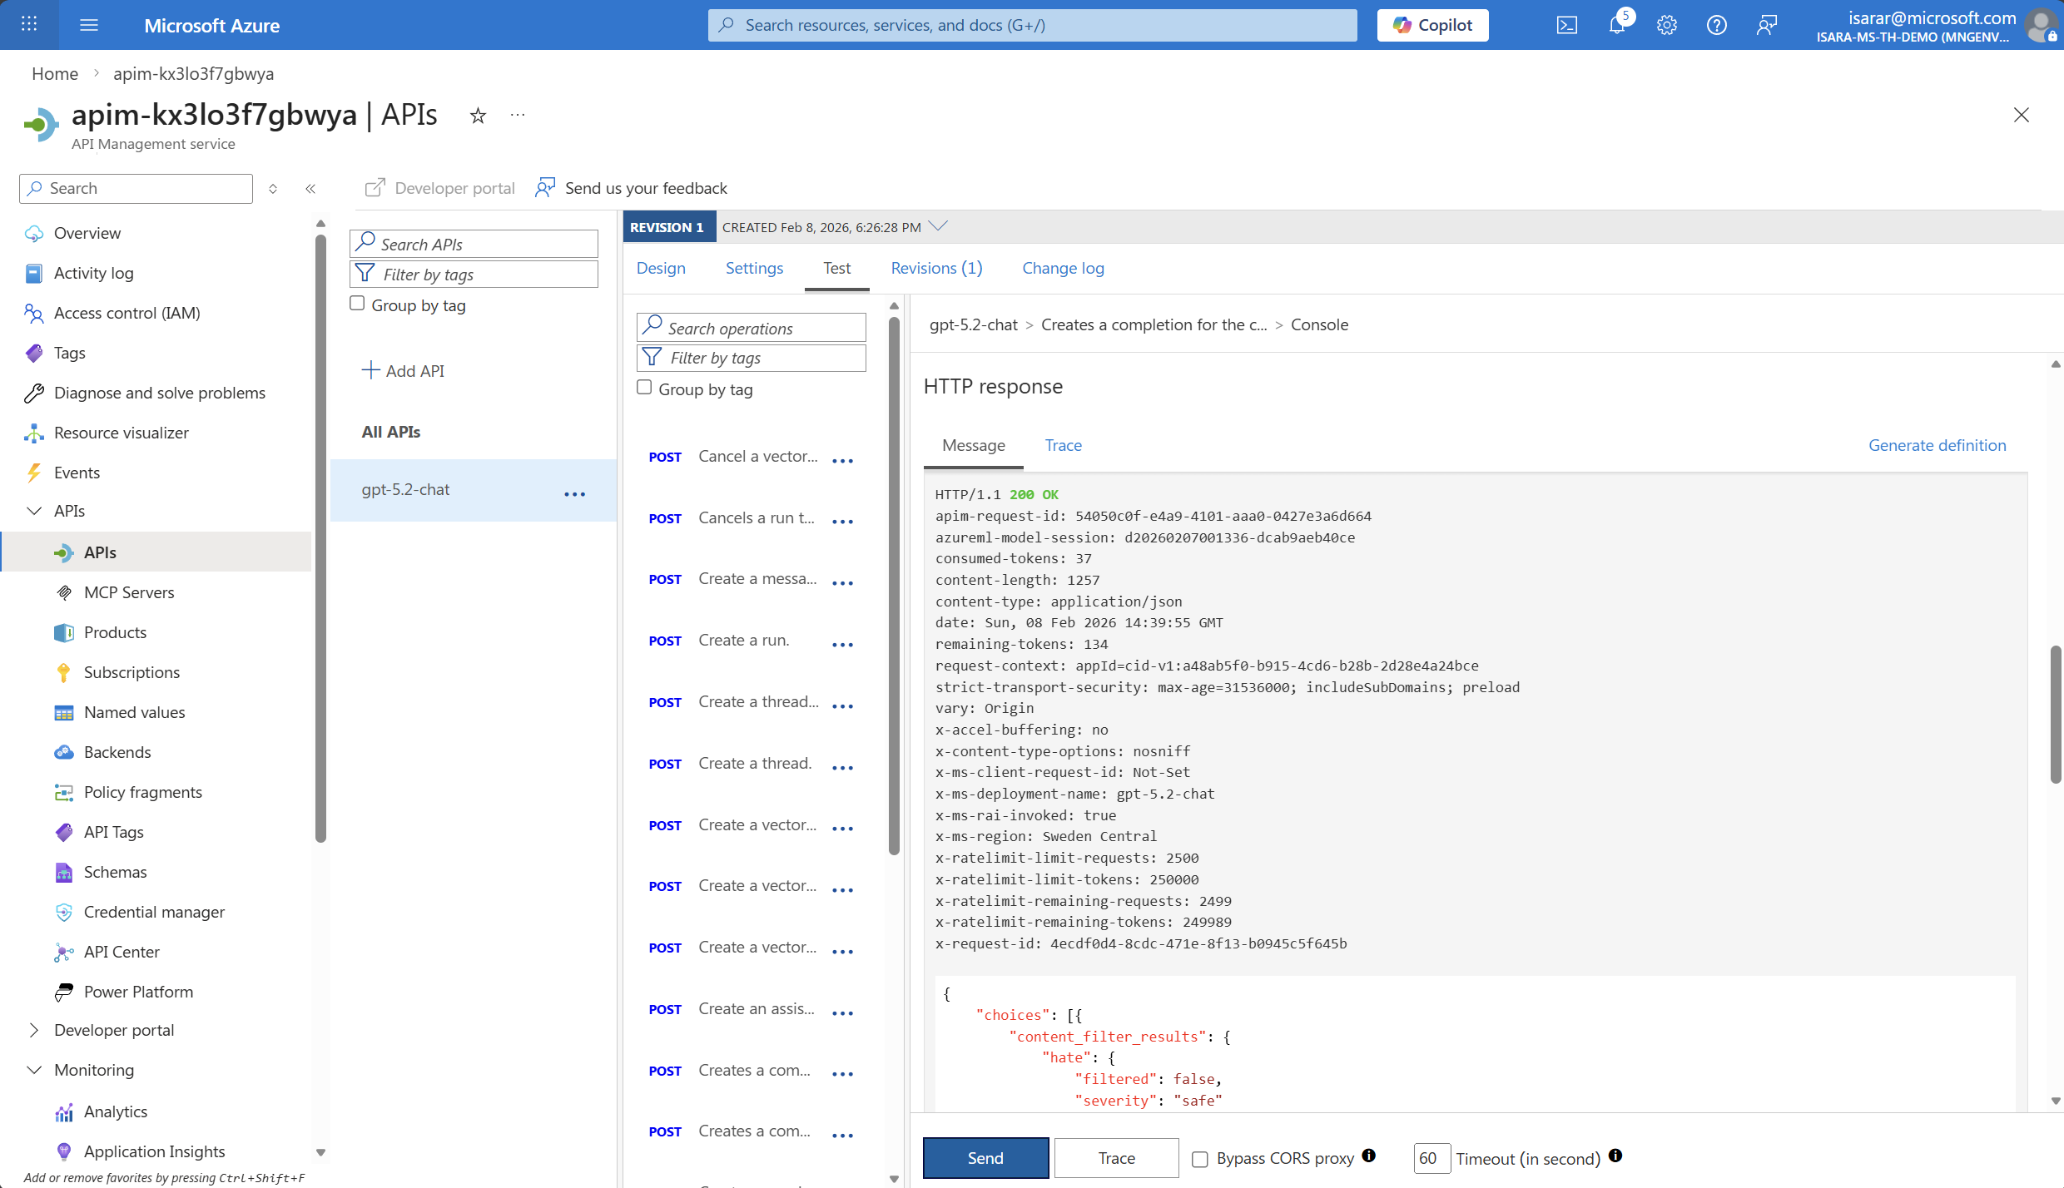Switch to the Design tab
The width and height of the screenshot is (2064, 1188).
pyautogui.click(x=661, y=268)
